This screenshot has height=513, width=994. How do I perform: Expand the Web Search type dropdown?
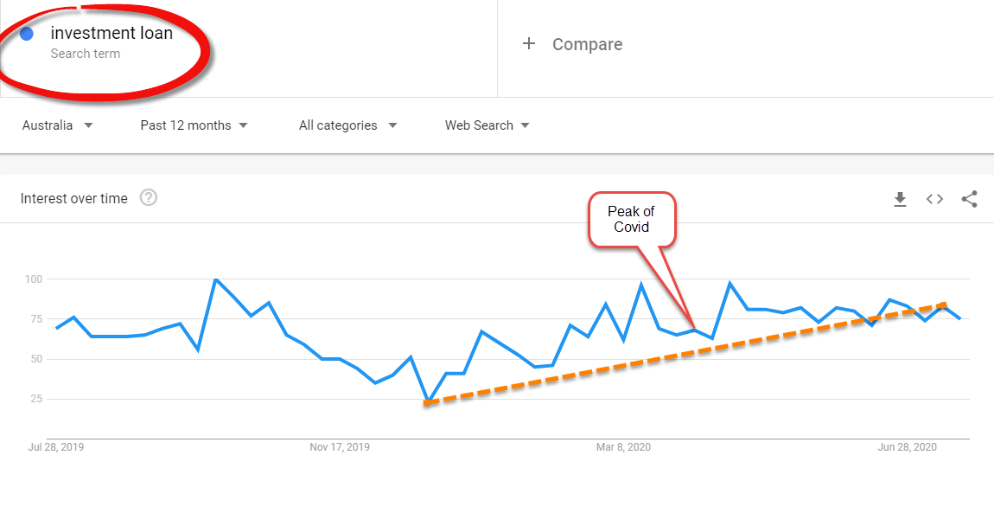487,125
